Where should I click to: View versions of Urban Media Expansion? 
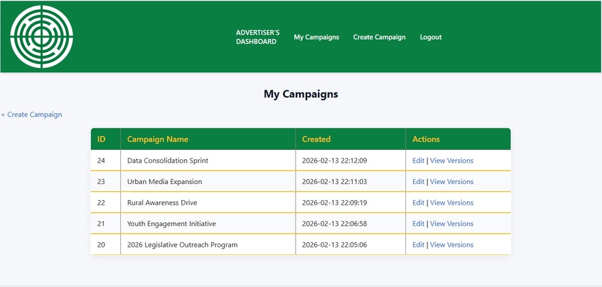451,182
